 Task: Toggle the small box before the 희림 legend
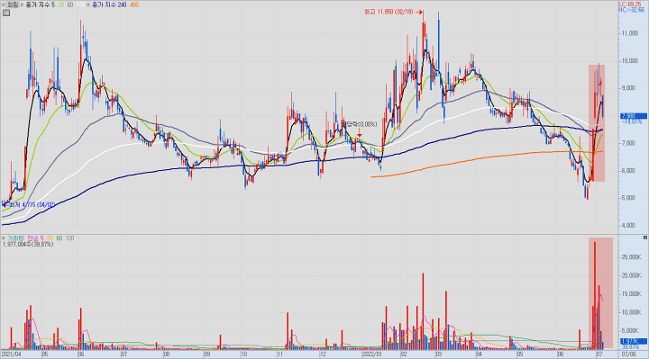4,5
